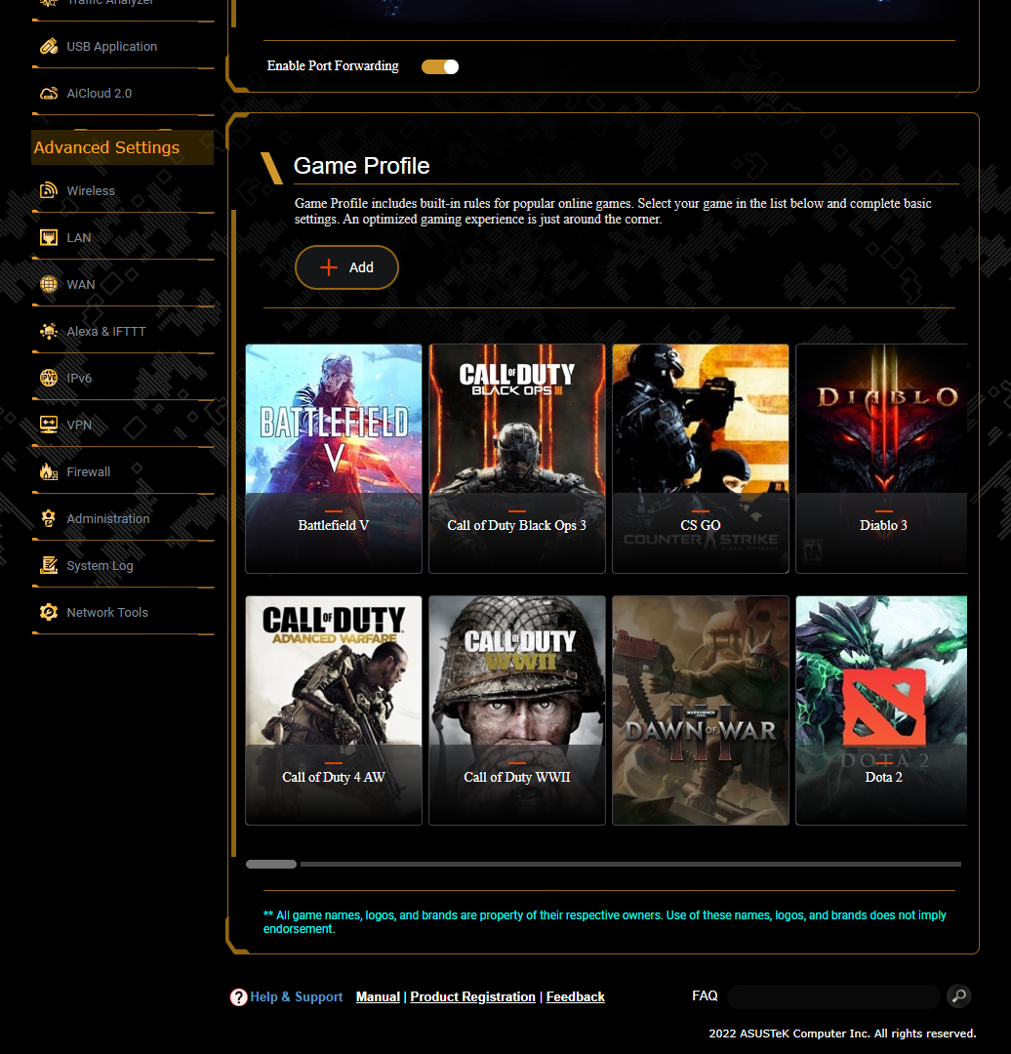The width and height of the screenshot is (1011, 1054).
Task: Open the AiCloud 2.0 menu item
Action: (x=123, y=94)
